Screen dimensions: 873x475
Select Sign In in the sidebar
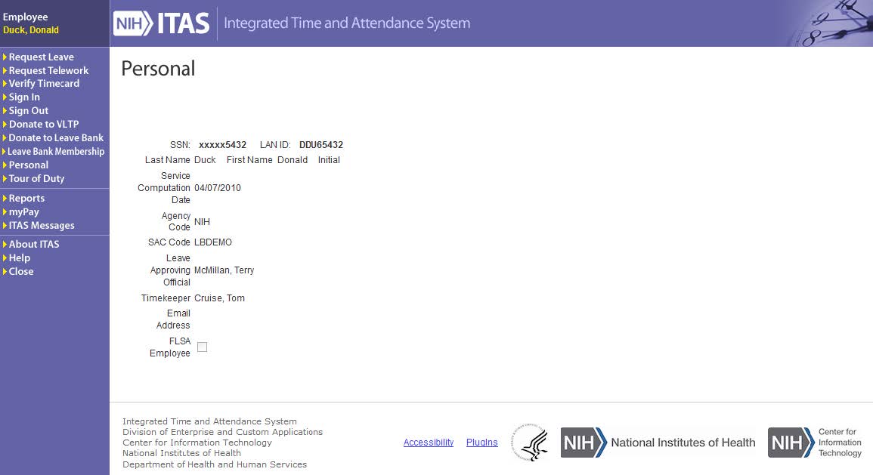[24, 97]
